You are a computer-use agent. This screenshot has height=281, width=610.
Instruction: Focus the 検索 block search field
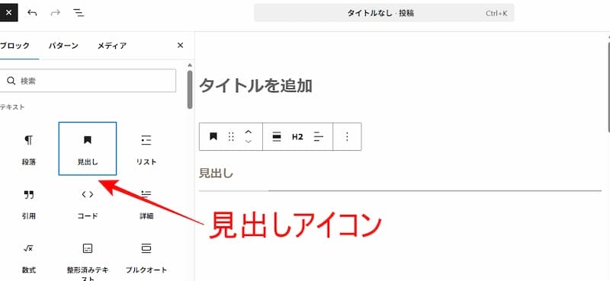(88, 81)
